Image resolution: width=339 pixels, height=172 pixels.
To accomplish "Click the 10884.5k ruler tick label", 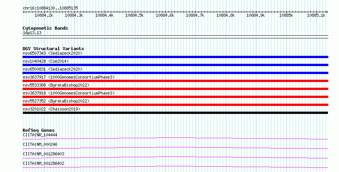I will [134, 15].
